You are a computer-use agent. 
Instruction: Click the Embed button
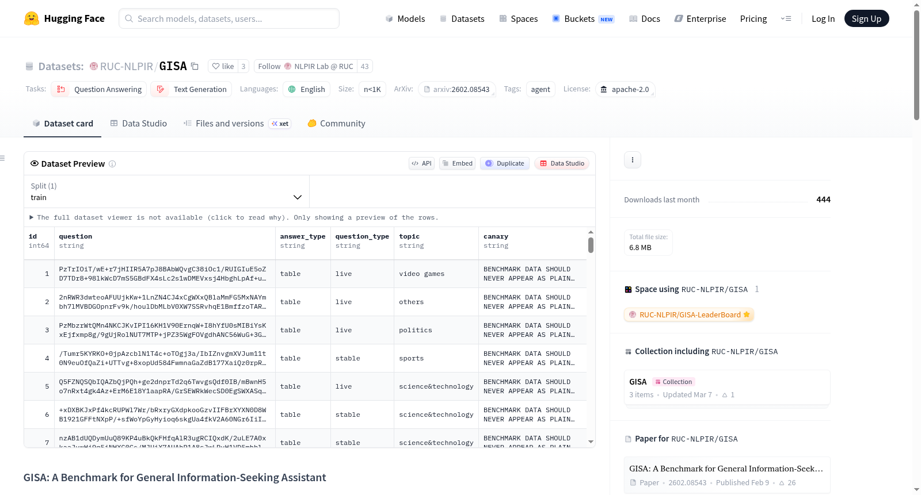point(458,163)
